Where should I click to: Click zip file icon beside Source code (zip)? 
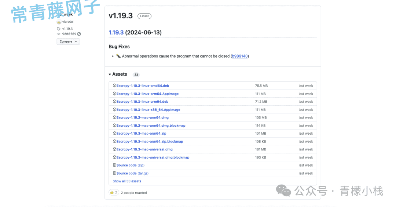pos(114,165)
